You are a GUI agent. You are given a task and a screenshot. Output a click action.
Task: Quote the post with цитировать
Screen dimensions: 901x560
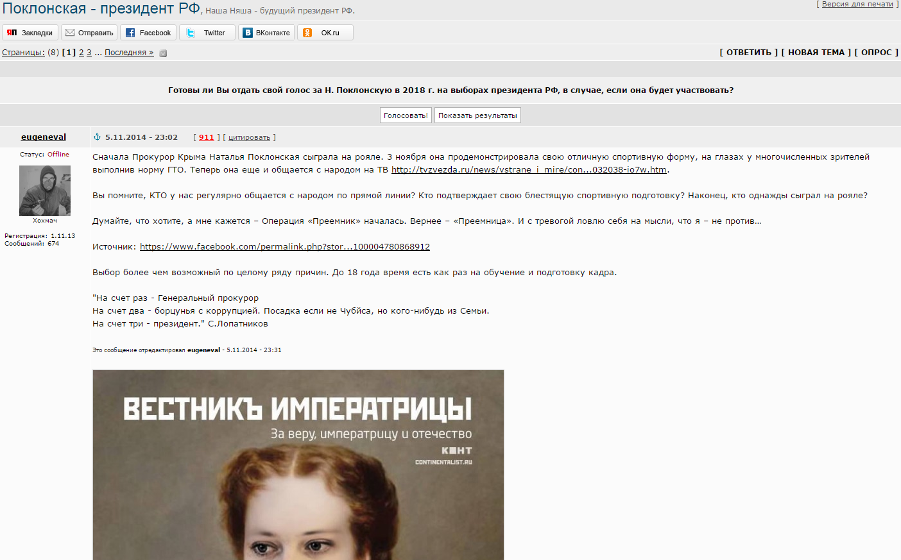[x=249, y=137]
